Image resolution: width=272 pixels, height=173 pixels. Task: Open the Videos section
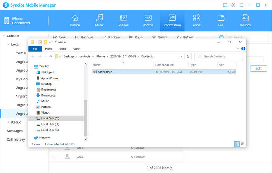click(124, 21)
